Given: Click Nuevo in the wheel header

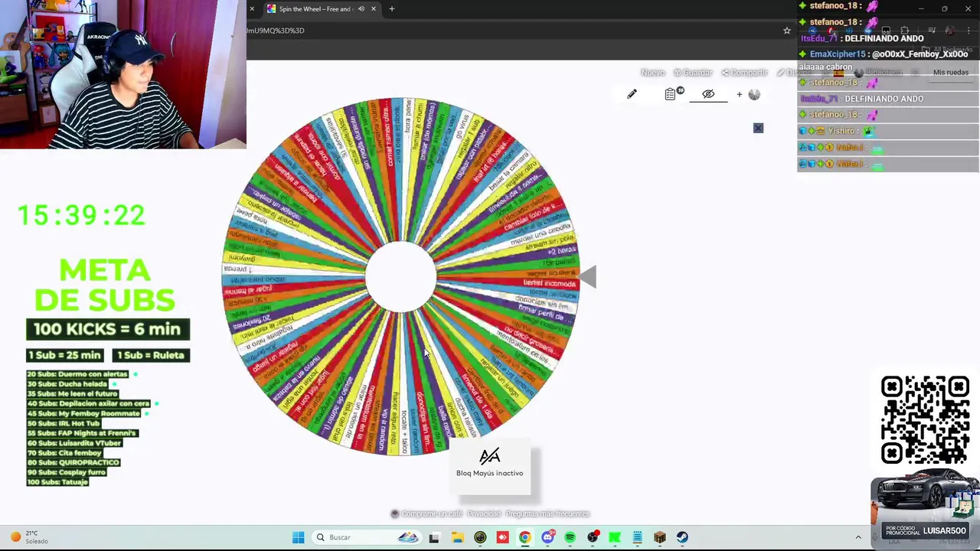Looking at the screenshot, I should tap(653, 73).
